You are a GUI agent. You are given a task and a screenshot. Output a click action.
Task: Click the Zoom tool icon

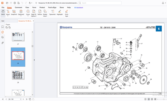tap(28, 11)
